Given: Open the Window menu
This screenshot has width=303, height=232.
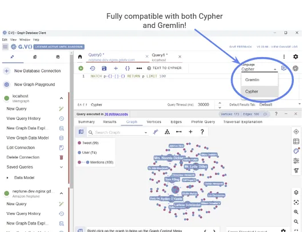Looking at the screenshot, I should click(x=25, y=40).
